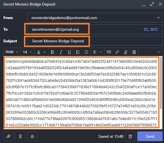Screen dimensions: 164x143
Task: Open the font color picker
Action: (x=41, y=52)
